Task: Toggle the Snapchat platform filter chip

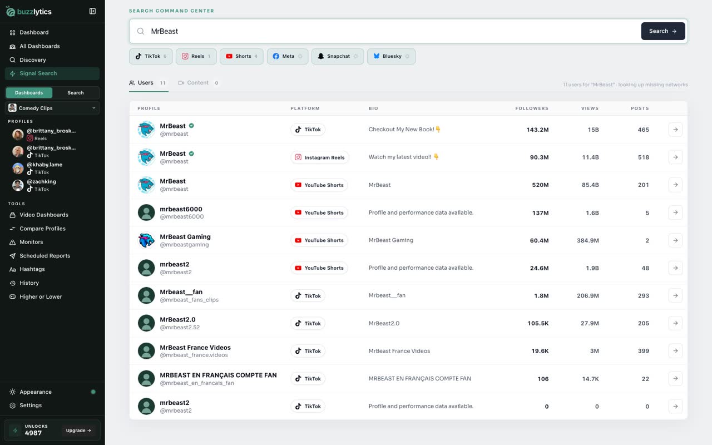Action: coord(338,56)
